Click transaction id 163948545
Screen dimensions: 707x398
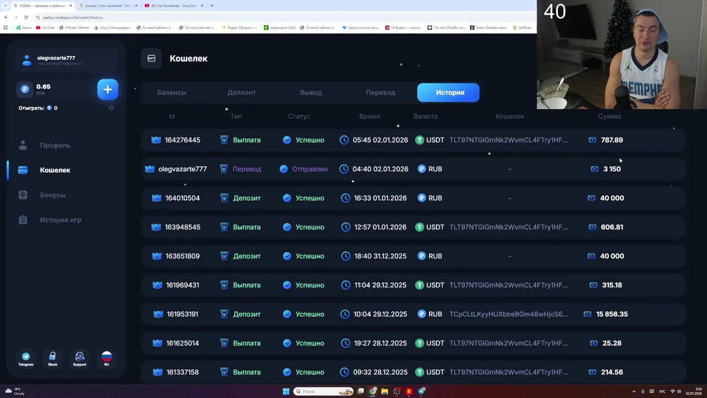[182, 227]
